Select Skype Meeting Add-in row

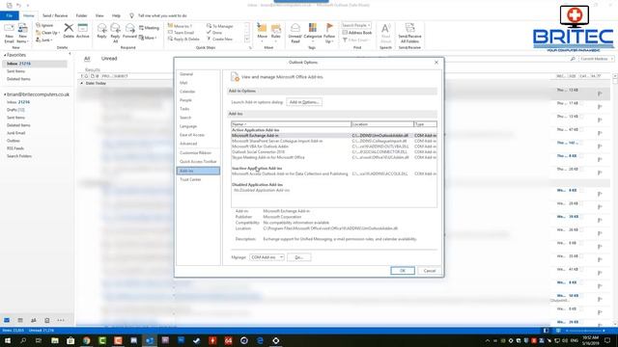(334, 157)
